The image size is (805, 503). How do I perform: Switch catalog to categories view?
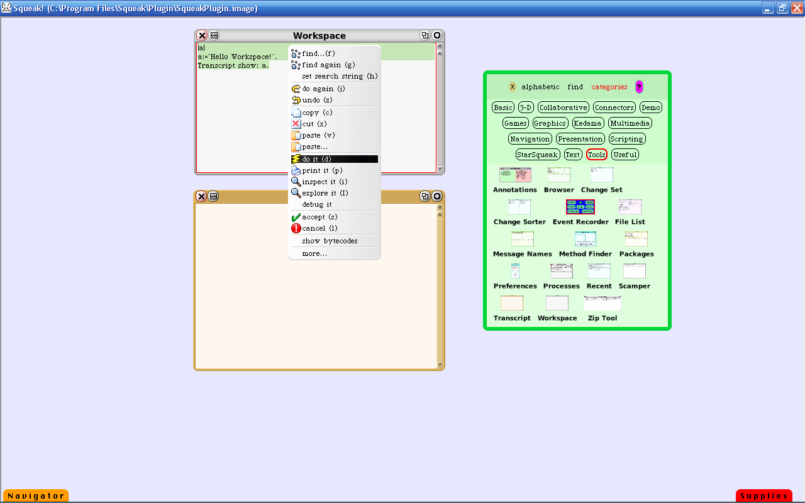(609, 87)
